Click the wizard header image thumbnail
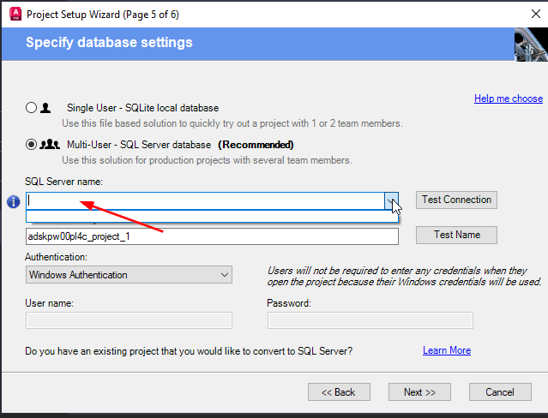This screenshot has width=548, height=418. 530,43
